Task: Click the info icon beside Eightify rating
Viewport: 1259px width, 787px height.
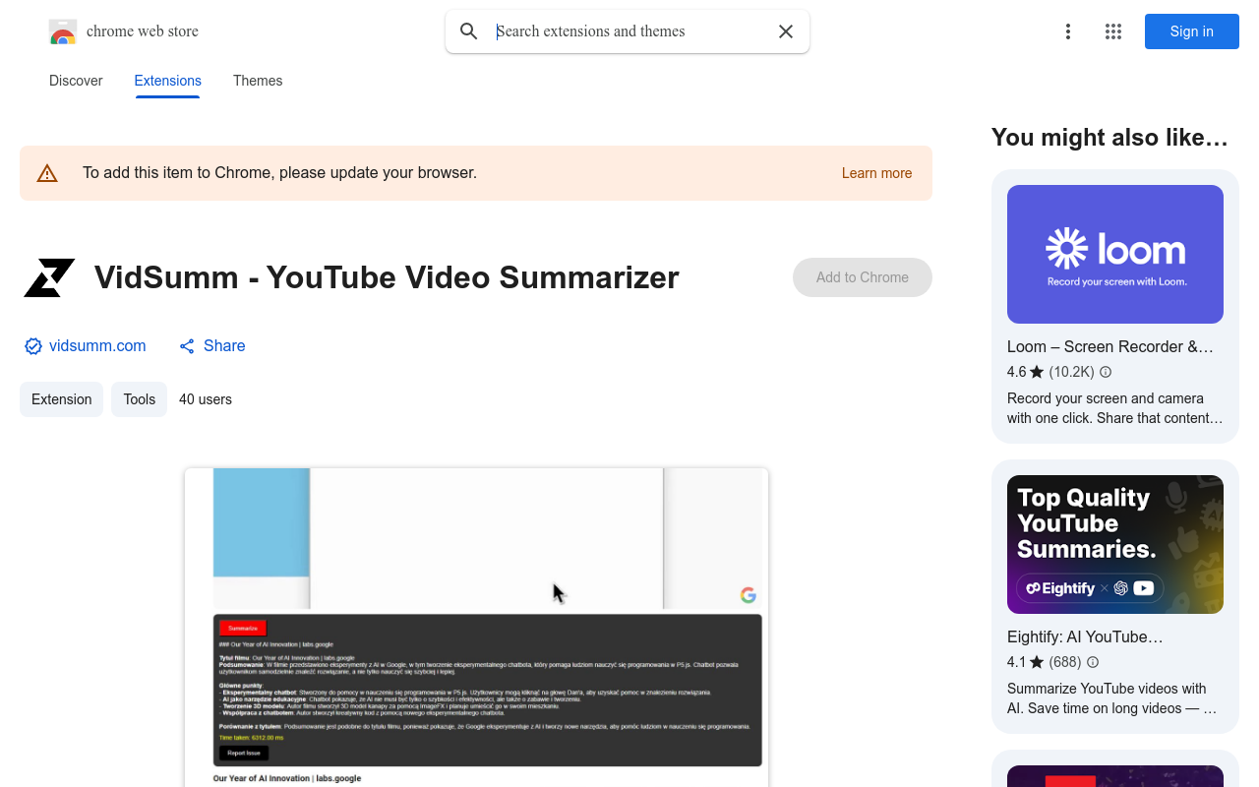Action: [1093, 662]
